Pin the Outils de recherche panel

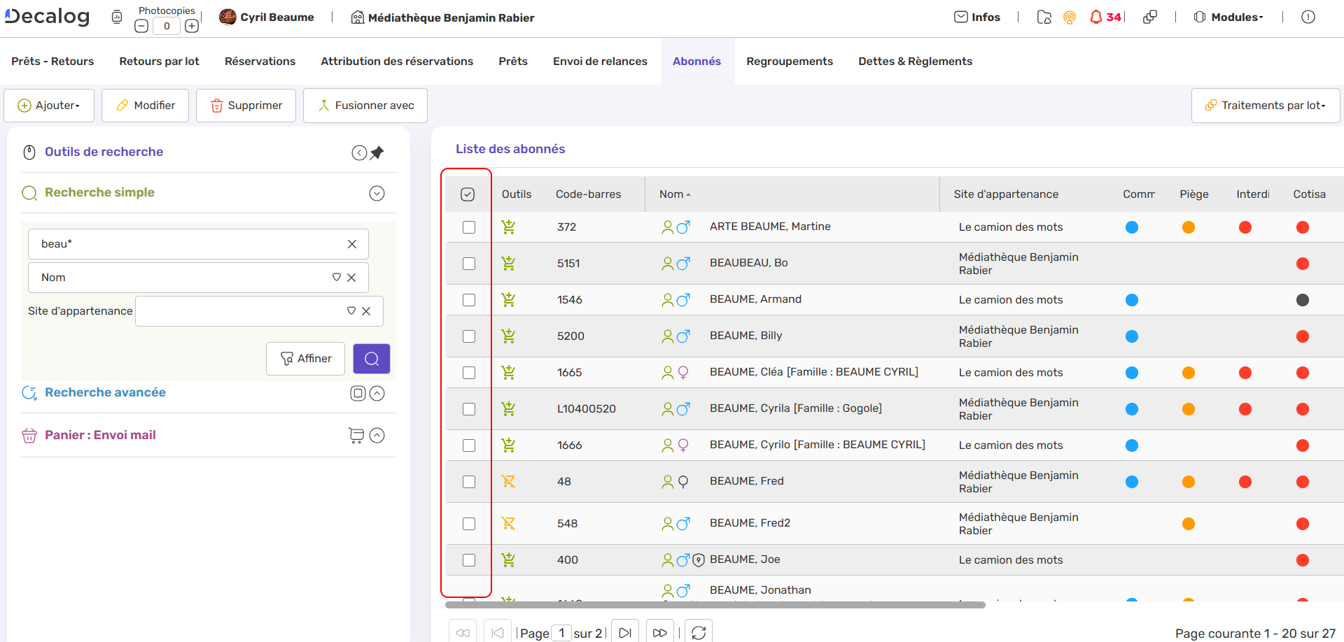pyautogui.click(x=377, y=152)
